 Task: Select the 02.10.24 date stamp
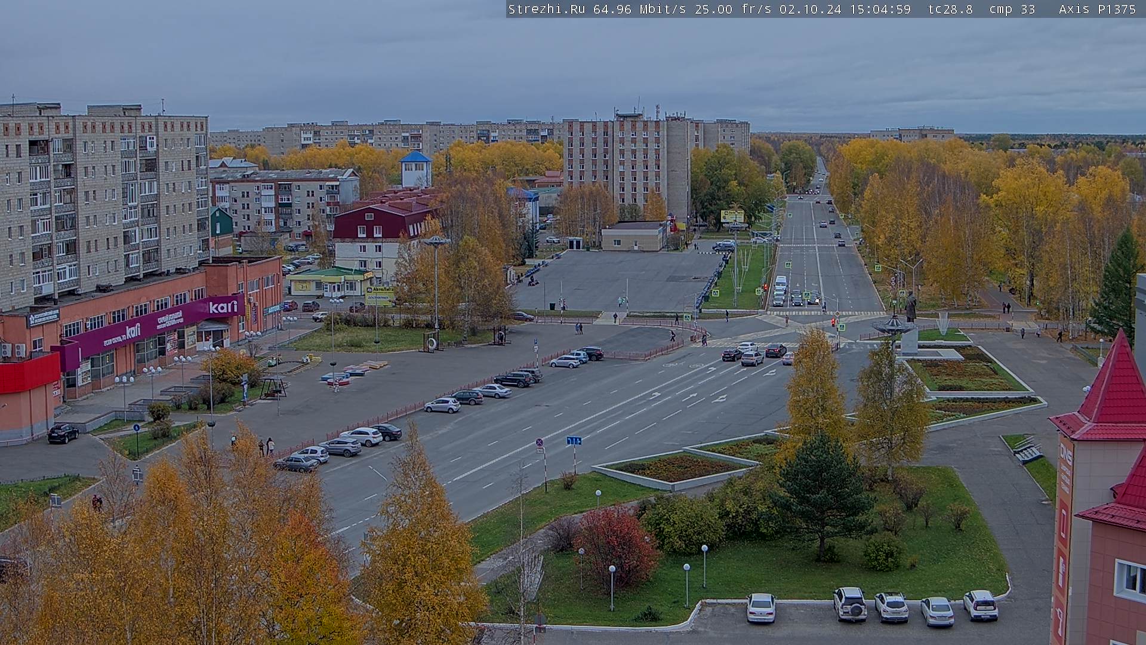811,9
